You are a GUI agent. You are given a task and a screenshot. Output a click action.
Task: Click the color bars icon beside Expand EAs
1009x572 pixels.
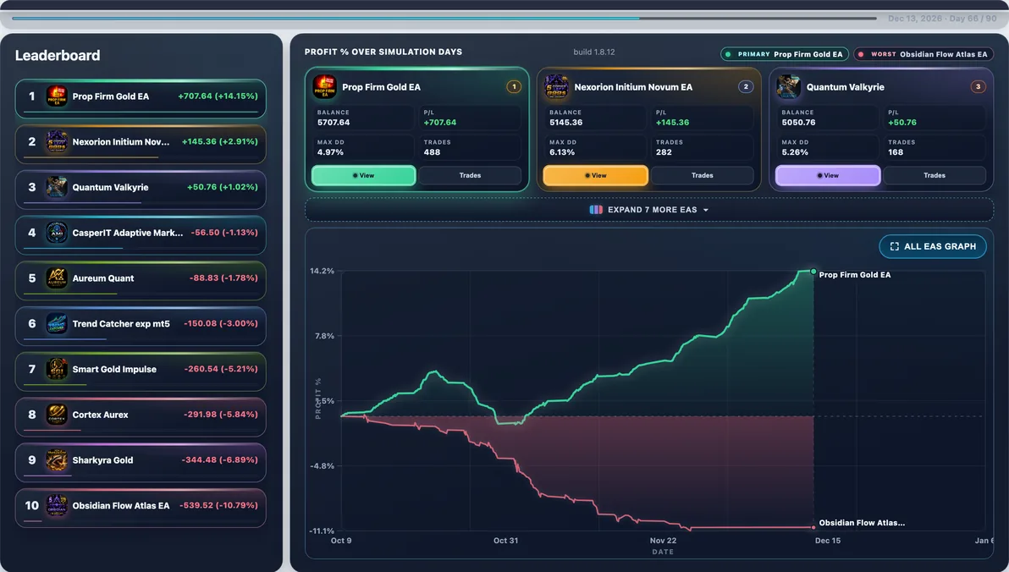596,210
